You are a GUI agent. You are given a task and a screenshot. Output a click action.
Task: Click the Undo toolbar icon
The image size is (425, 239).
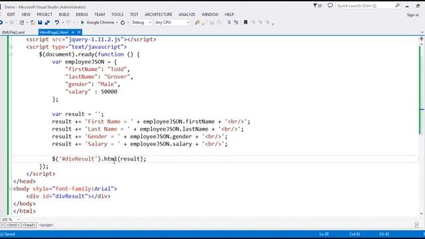tap(57, 23)
